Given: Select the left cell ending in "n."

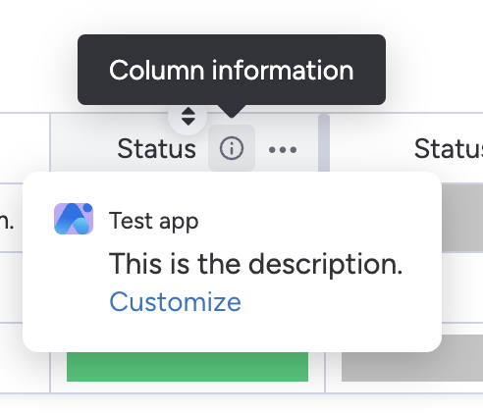Looking at the screenshot, I should click(x=11, y=218).
